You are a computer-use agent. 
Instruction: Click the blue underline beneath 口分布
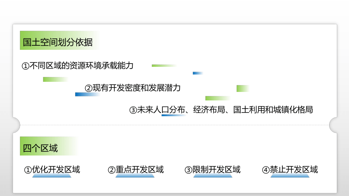pos(174,115)
